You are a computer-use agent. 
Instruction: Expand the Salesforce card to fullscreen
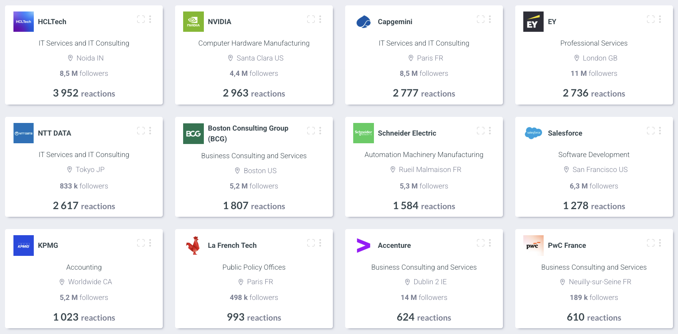[651, 131]
